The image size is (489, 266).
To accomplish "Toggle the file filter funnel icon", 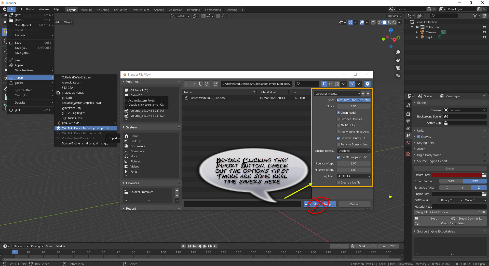I will point(352,84).
